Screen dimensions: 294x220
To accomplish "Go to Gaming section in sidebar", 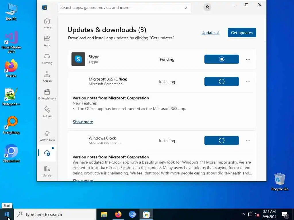I will coord(47,59).
